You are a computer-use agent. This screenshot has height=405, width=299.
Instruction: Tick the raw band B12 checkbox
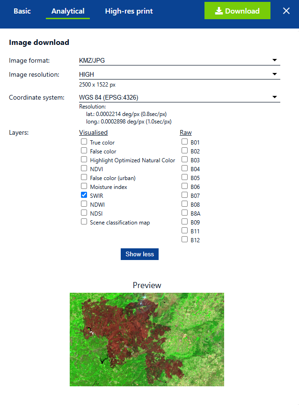[x=185, y=239]
